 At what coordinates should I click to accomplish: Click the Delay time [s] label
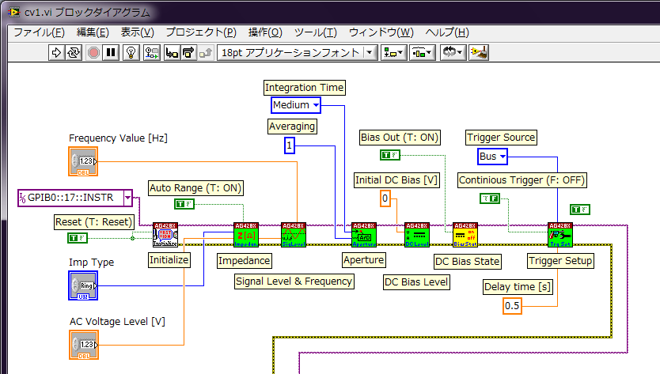(518, 287)
